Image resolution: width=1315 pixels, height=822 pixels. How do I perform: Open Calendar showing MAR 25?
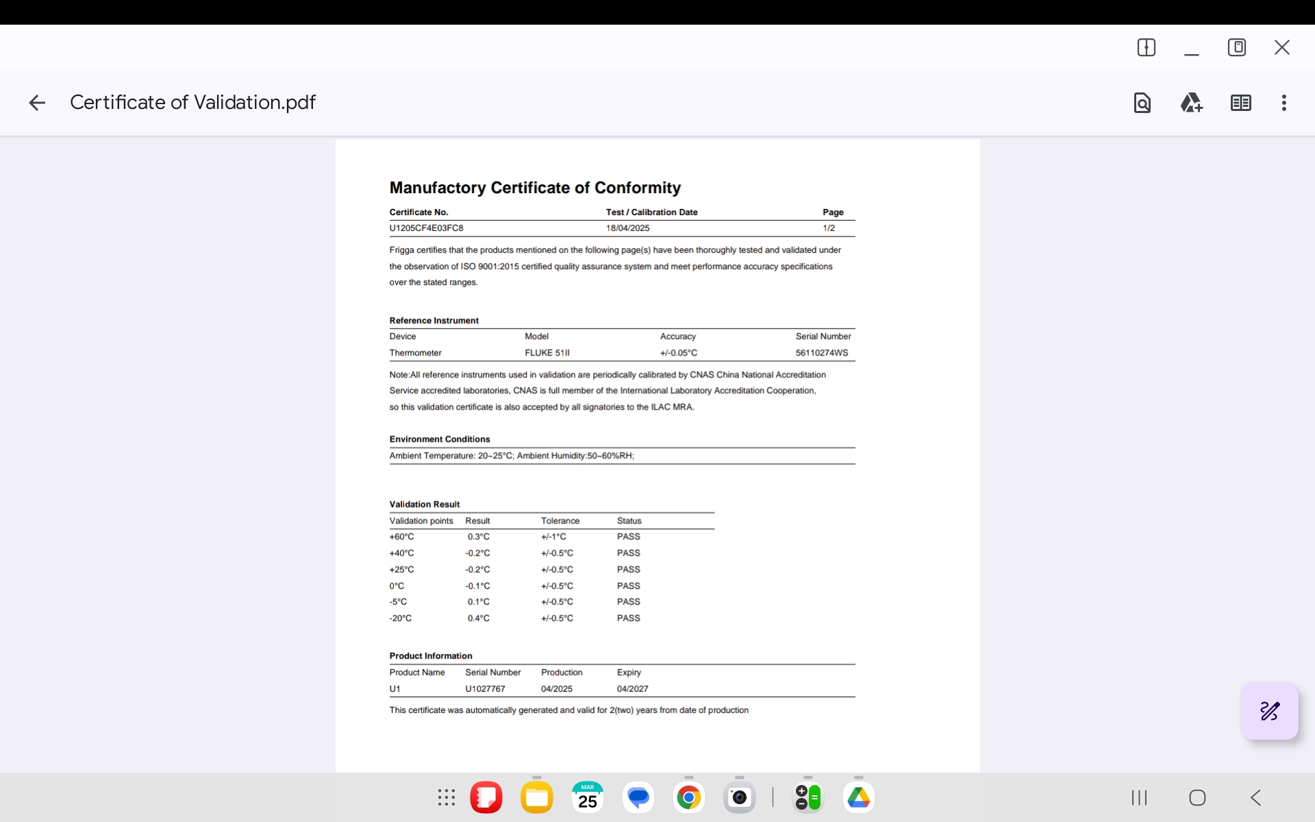588,797
